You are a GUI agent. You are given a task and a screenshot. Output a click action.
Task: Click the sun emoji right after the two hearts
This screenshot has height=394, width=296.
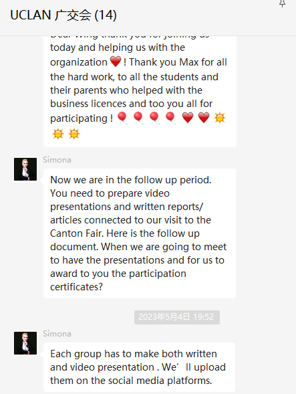pos(220,118)
